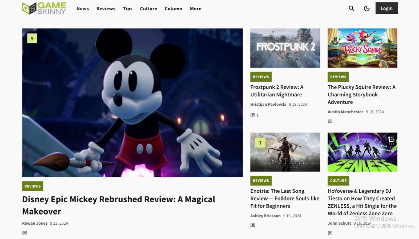
Task: Click the Culture tag above HoYoverse title
Action: click(338, 181)
